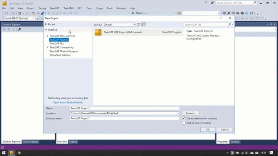The width and height of the screenshot is (278, 156).
Task: Select TwinCAT PLC tree item
Action: [57, 43]
